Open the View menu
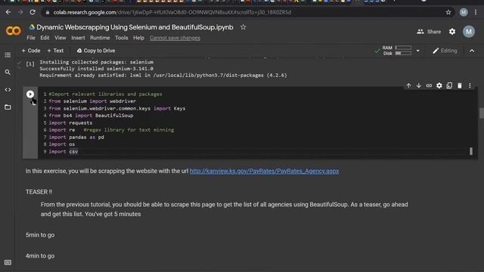Image resolution: width=484 pixels, height=272 pixels. pos(60,38)
